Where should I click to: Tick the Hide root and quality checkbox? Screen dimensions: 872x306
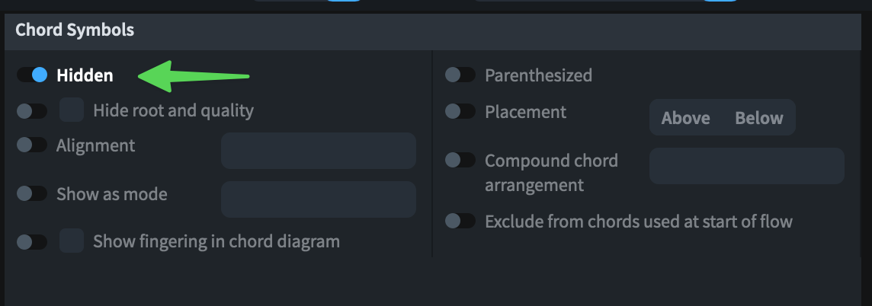pyautogui.click(x=72, y=110)
